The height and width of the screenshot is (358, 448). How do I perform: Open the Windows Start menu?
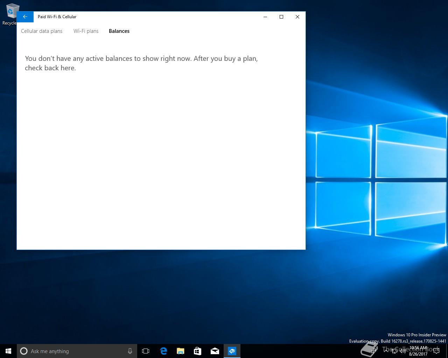(x=8, y=351)
